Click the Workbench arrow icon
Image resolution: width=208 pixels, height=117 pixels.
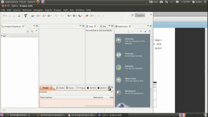pos(119,92)
